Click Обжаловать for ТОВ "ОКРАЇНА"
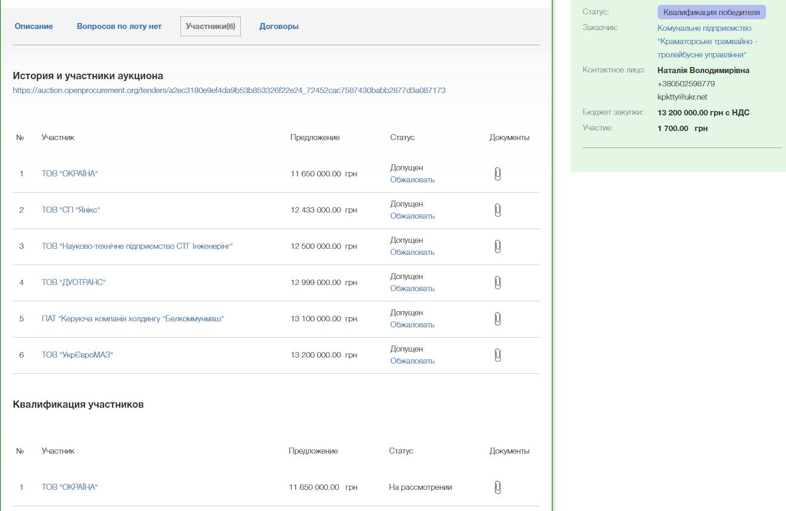 (x=413, y=180)
